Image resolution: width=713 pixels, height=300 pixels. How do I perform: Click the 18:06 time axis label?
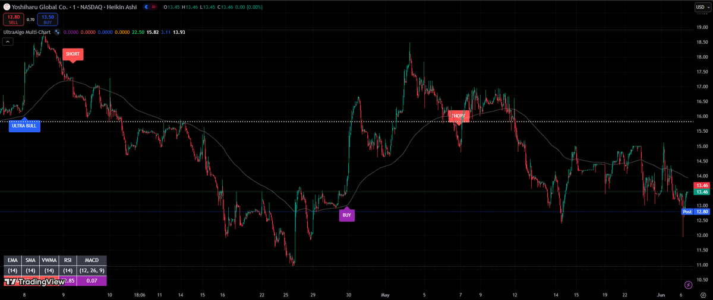140,294
